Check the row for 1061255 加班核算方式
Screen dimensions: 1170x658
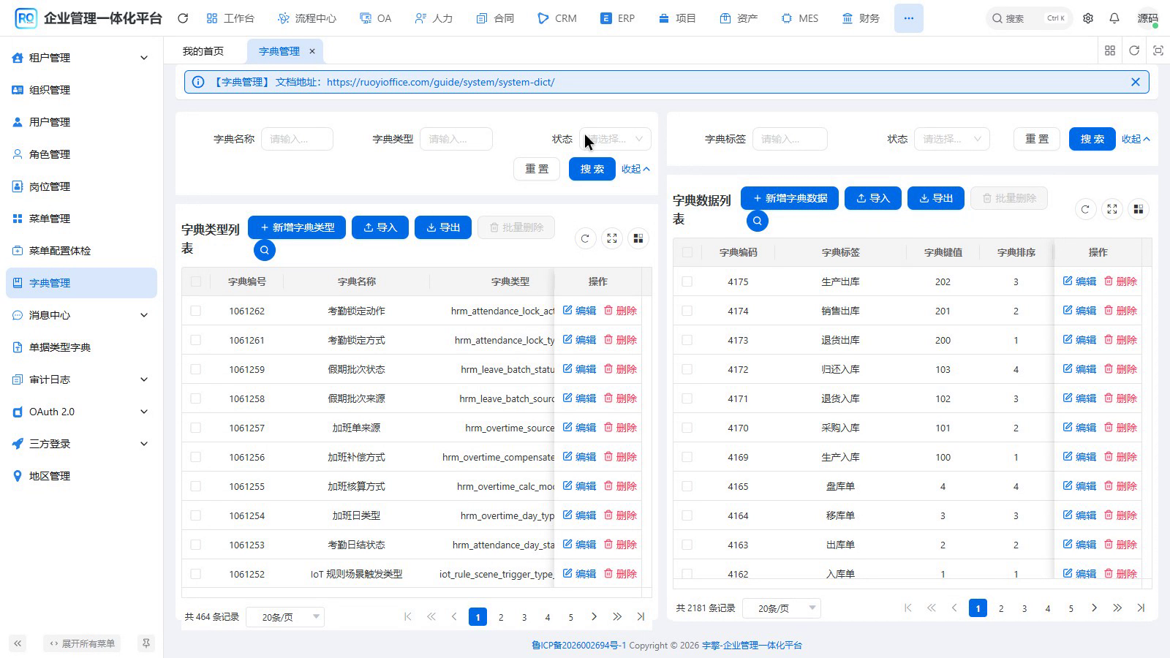tap(195, 486)
